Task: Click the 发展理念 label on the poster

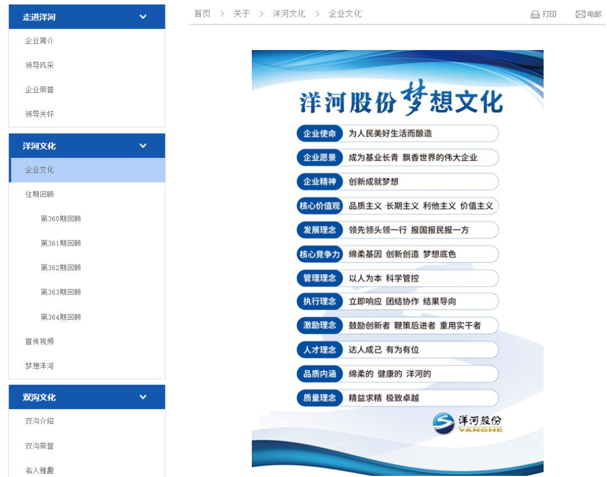Action: click(320, 230)
